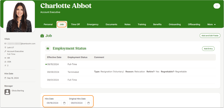Open the three-dot more actions button
Image resolution: width=224 pixels, height=108 pixels.
click(217, 6)
